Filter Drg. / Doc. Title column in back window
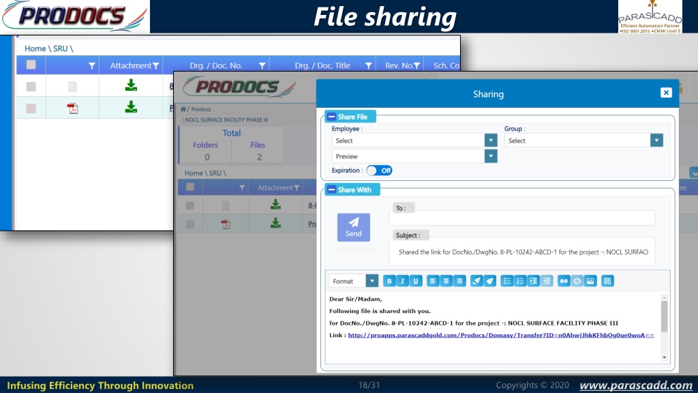Viewport: 698px width, 393px height. click(x=369, y=66)
